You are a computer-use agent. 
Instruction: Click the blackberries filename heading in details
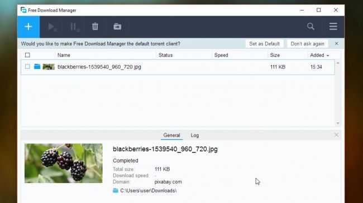coord(165,149)
